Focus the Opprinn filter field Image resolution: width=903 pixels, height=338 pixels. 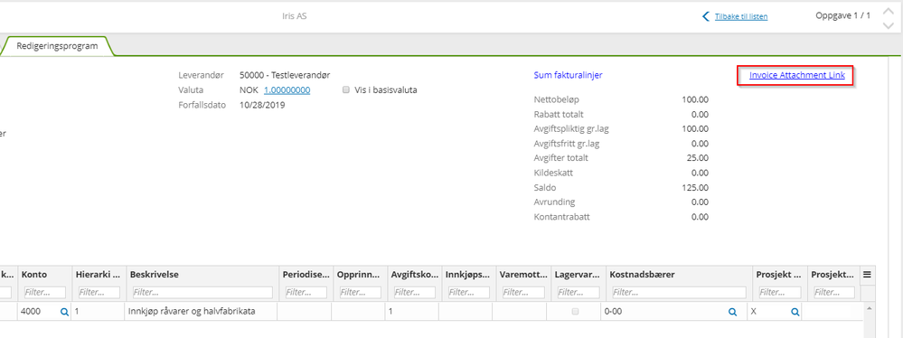[x=361, y=293]
